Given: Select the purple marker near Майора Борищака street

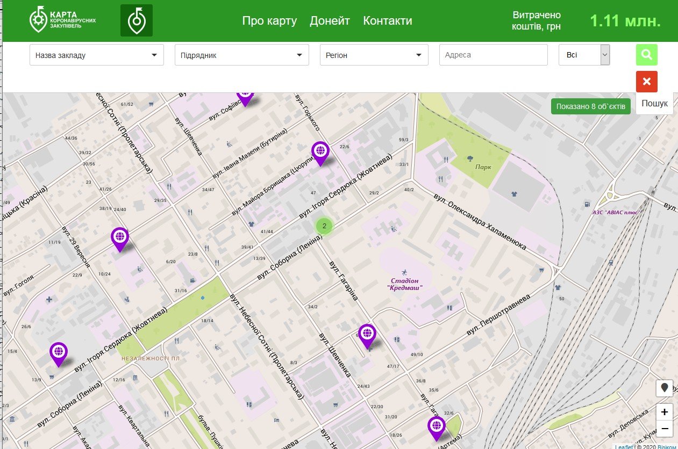Looking at the screenshot, I should [x=320, y=153].
